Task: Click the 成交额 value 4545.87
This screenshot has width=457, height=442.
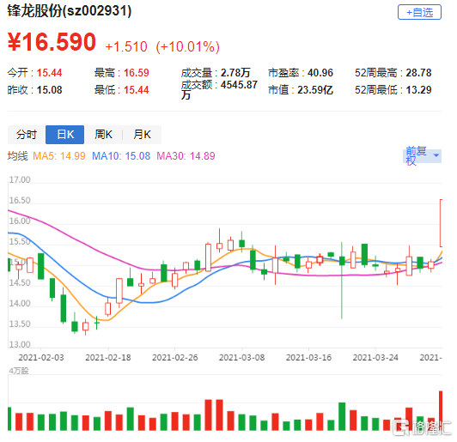Action: (x=239, y=85)
